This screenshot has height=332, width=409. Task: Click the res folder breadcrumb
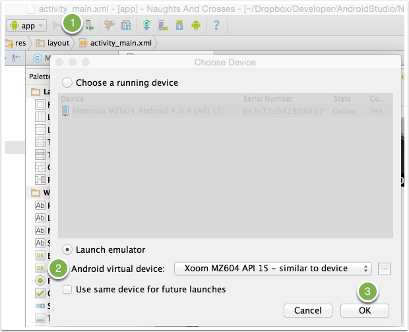coord(16,43)
